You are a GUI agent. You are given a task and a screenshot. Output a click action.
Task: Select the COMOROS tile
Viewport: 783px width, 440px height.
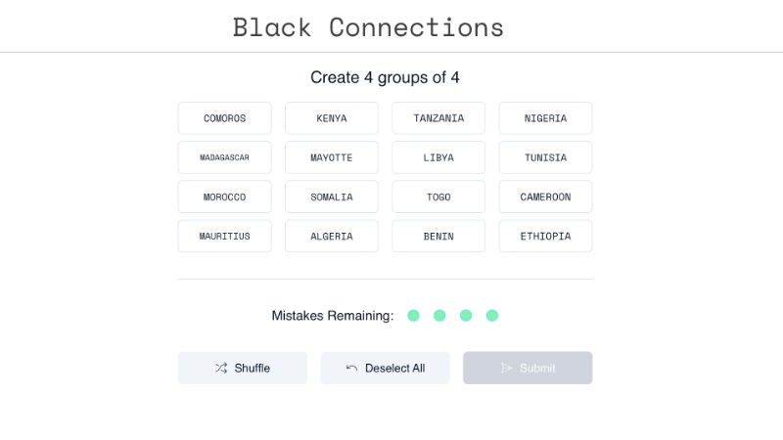pyautogui.click(x=224, y=118)
